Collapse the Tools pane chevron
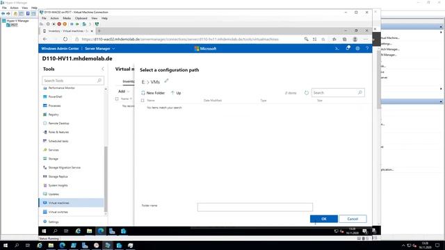The height and width of the screenshot is (250, 445). click(x=103, y=69)
